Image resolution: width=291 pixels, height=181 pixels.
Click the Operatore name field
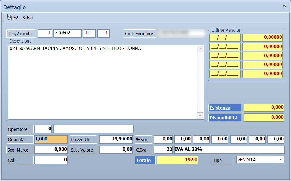pyautogui.click(x=94, y=129)
